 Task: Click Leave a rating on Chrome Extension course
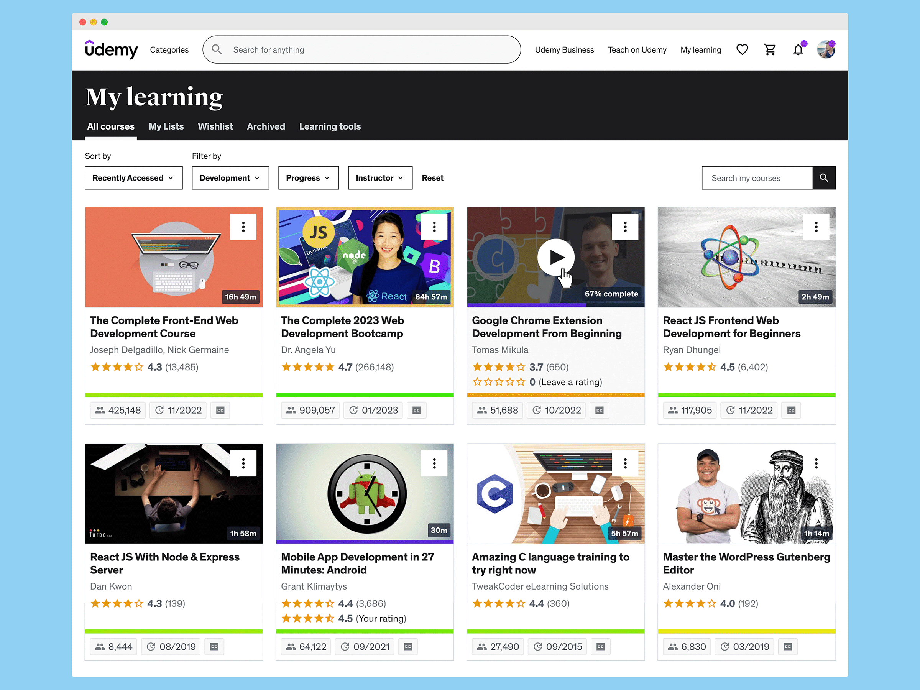tap(570, 382)
